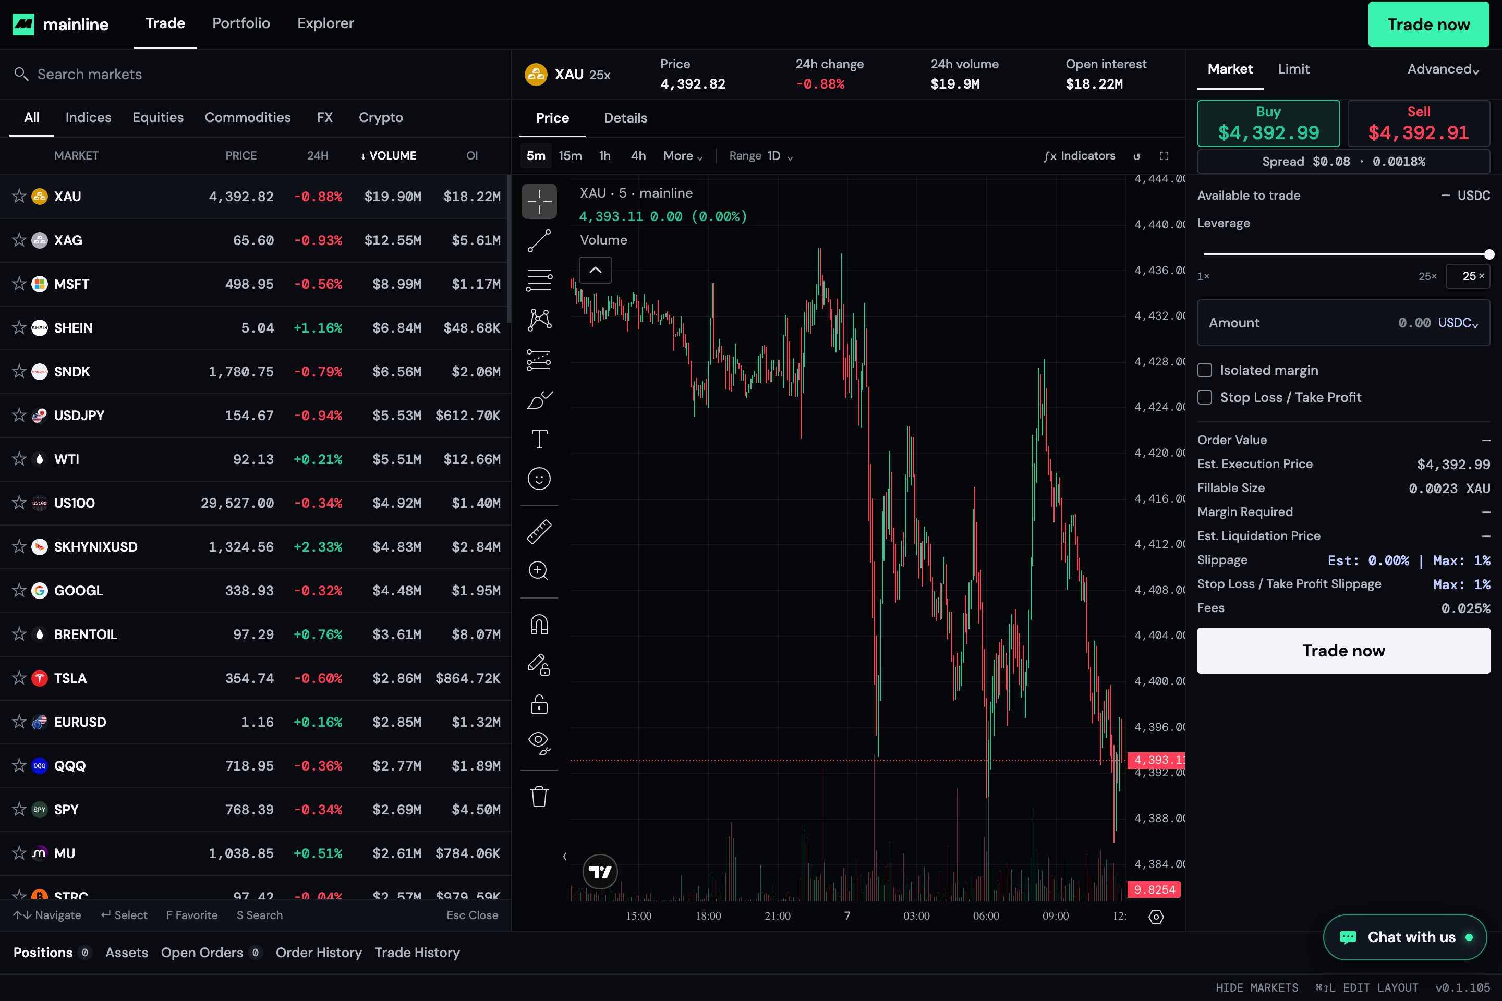Image resolution: width=1502 pixels, height=1001 pixels.
Task: Sort markets by 24H column
Action: (x=318, y=156)
